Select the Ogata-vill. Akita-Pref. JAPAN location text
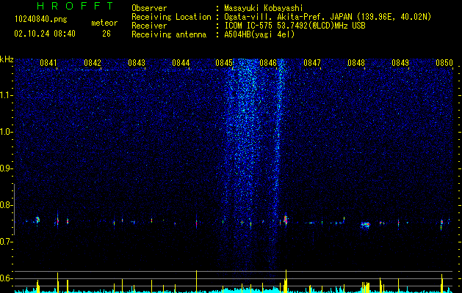 [x=328, y=17]
